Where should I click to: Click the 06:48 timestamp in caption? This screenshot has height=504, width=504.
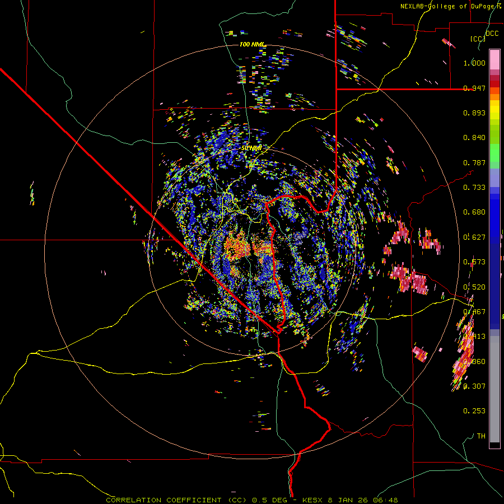pyautogui.click(x=385, y=500)
